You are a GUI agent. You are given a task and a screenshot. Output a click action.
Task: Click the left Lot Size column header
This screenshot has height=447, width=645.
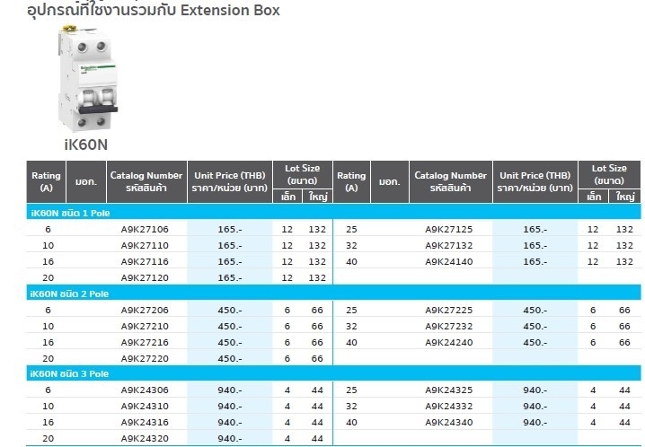[x=303, y=175]
